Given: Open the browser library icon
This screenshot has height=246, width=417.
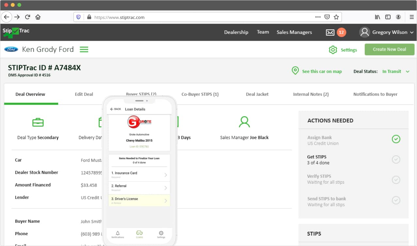Looking at the screenshot, I should pyautogui.click(x=377, y=17).
